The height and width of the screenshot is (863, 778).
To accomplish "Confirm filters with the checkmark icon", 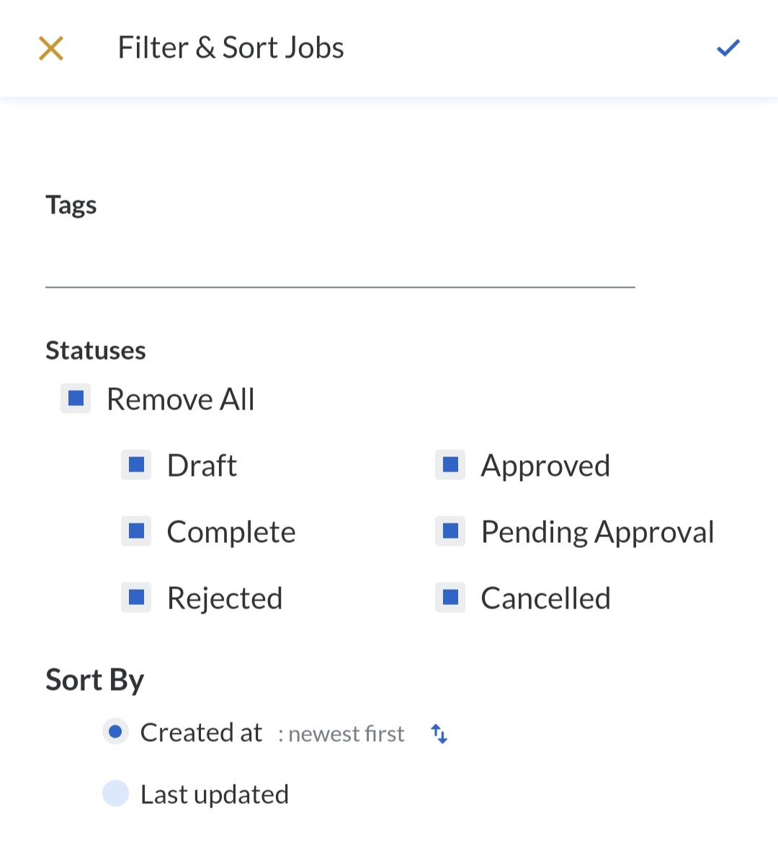I will coord(728,48).
